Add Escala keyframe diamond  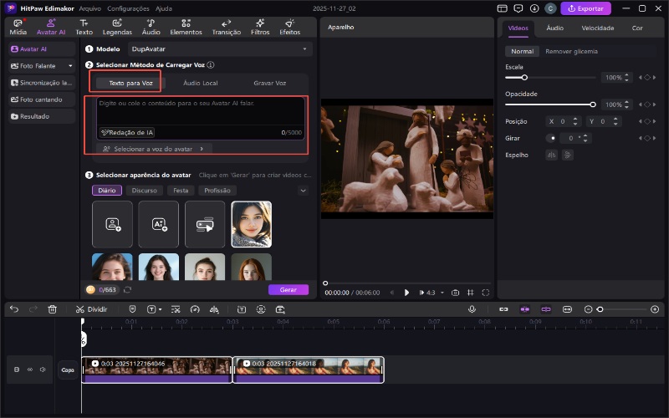click(647, 77)
